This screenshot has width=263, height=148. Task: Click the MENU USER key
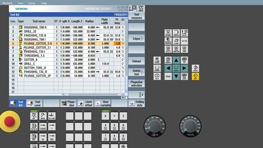[x=184, y=49]
